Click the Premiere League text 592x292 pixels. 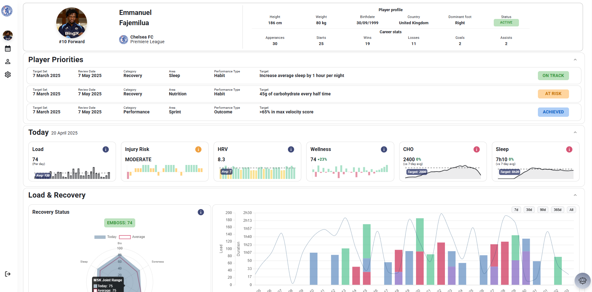[x=147, y=42]
